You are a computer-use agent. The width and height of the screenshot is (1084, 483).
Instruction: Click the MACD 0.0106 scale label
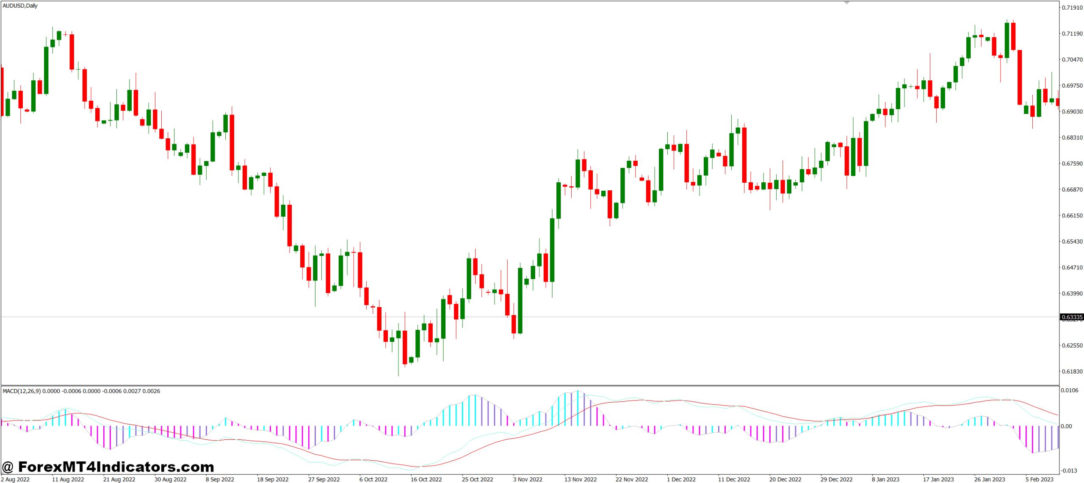coord(1069,390)
